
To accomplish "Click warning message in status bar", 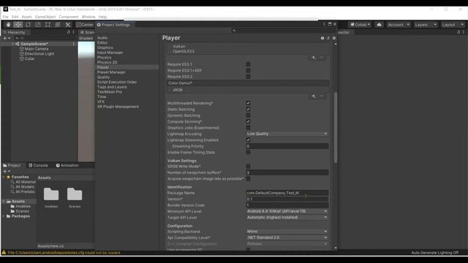I will pos(61,253).
